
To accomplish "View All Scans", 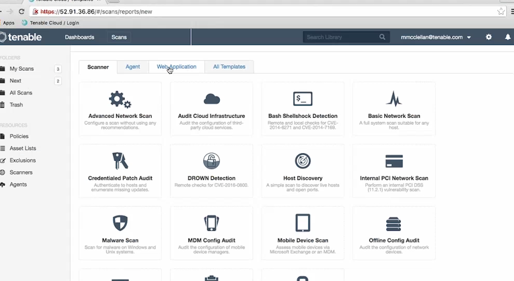I will 21,93.
